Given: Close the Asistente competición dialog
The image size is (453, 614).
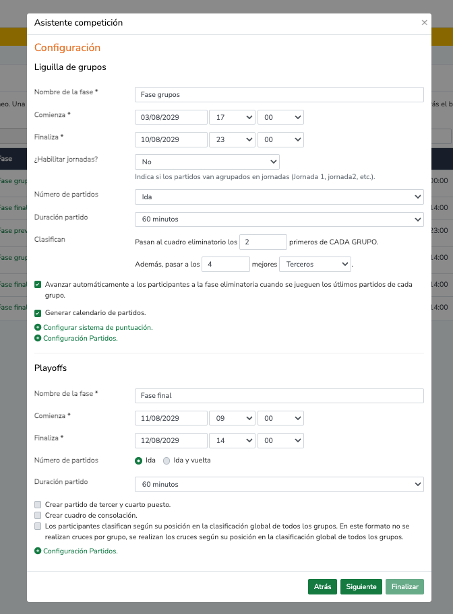Looking at the screenshot, I should click(424, 22).
